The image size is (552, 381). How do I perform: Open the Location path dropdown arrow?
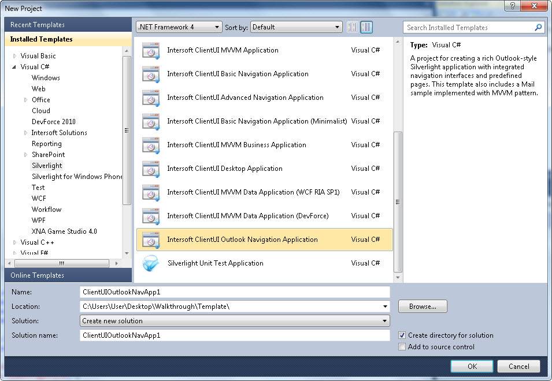pyautogui.click(x=385, y=307)
